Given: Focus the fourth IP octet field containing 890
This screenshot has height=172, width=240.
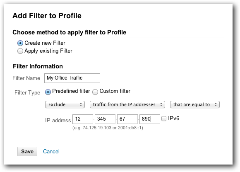Looking at the screenshot, I should 150,119.
